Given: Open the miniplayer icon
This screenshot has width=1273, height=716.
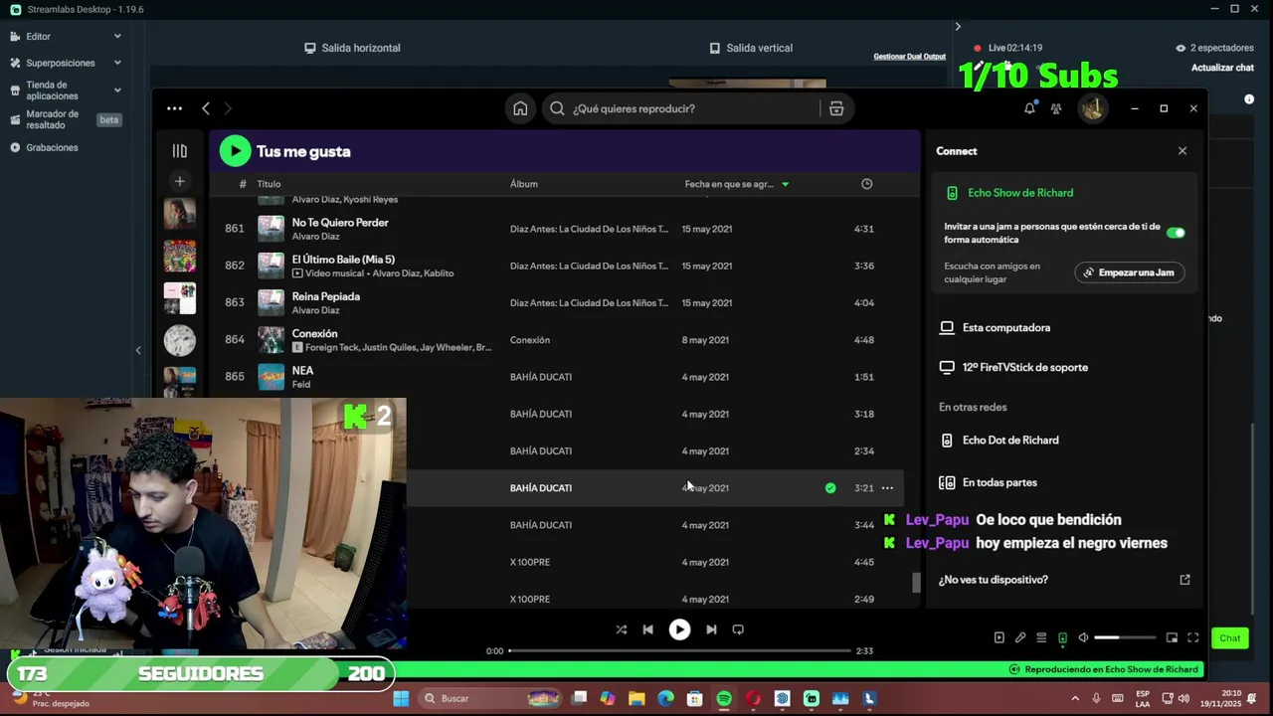Looking at the screenshot, I should point(1172,637).
